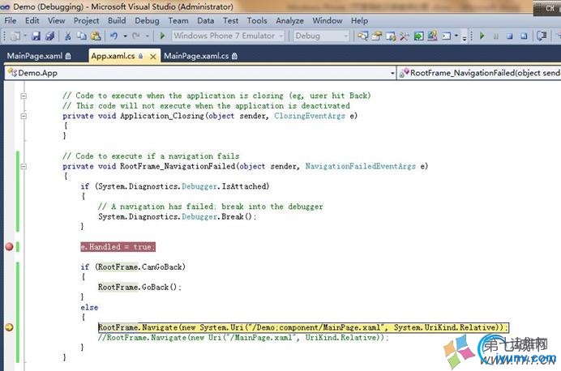Open the Extension Manager toolbar icon
Viewport: 561px width, 371px height.
click(x=432, y=36)
